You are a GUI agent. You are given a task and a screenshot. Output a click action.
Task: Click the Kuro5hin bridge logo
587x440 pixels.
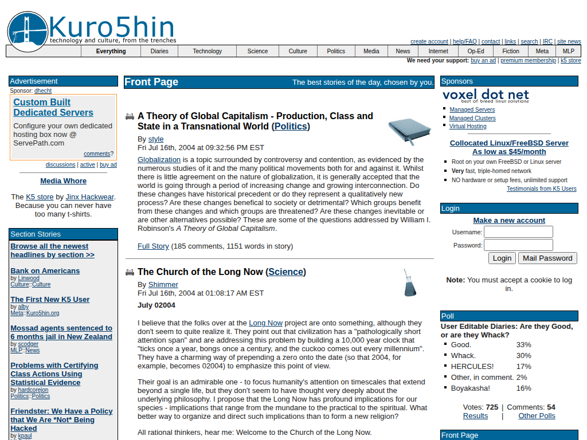pyautogui.click(x=28, y=32)
